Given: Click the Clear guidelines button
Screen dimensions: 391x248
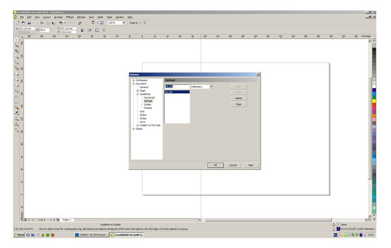Looking at the screenshot, I should [239, 104].
